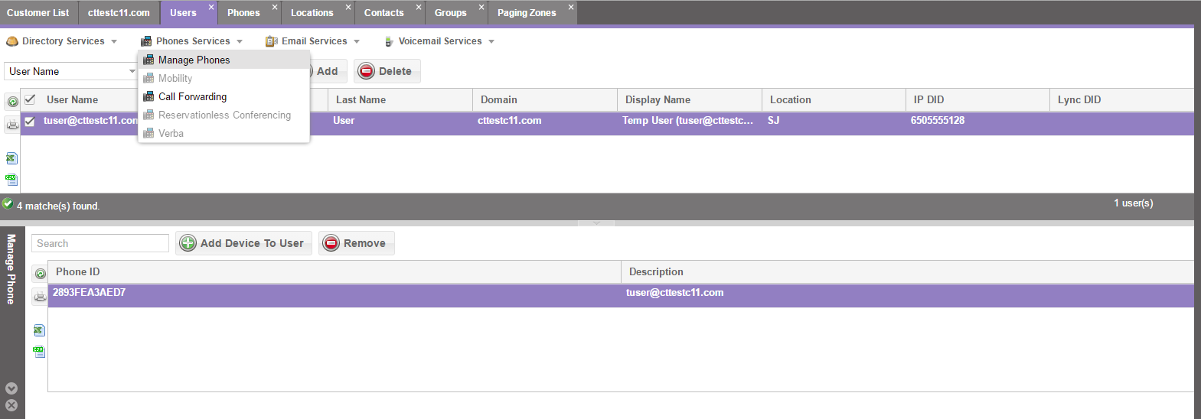
Task: Select Mobility from the menu
Action: pyautogui.click(x=224, y=78)
